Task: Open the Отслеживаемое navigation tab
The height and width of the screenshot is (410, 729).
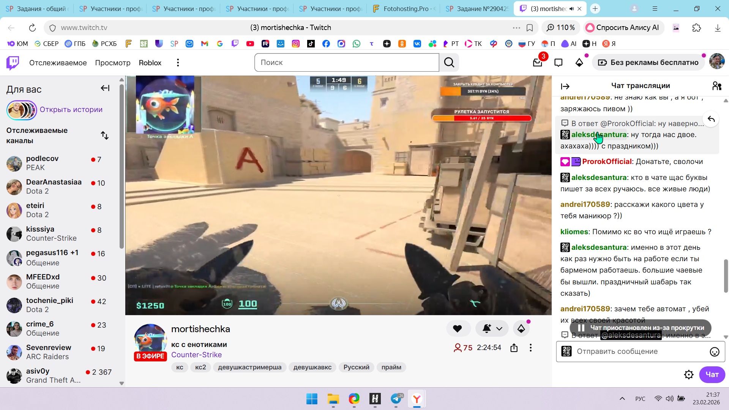Action: pos(58,63)
